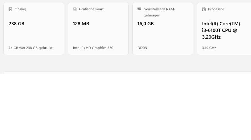The image size is (251, 140).
Task: Click the DDR3 memory type text
Action: coord(142,48)
